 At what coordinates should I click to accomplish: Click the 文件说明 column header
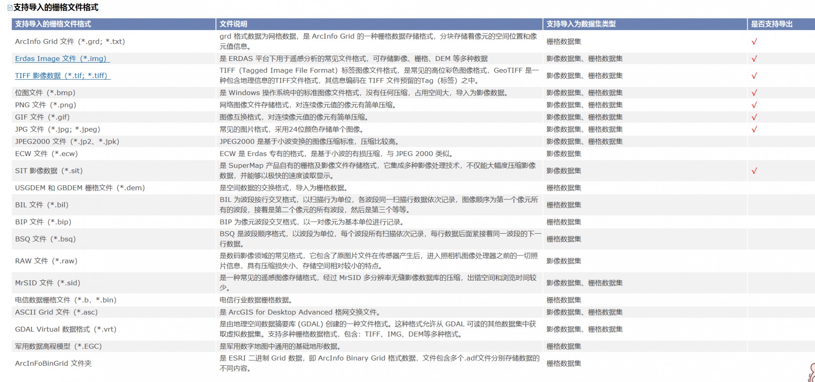(x=379, y=24)
